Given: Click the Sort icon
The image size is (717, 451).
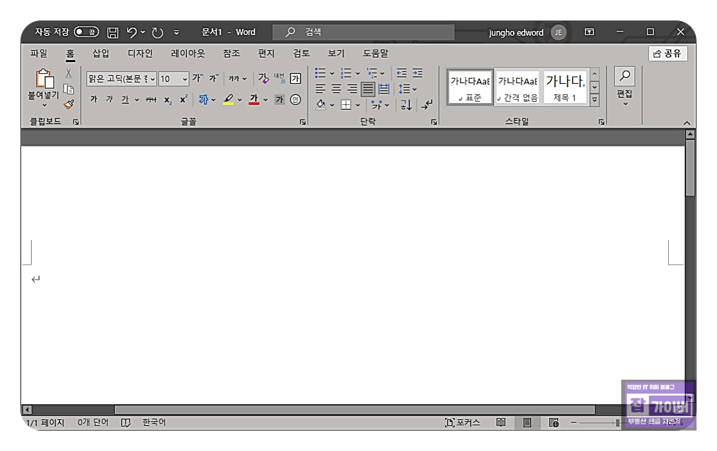Looking at the screenshot, I should [406, 105].
